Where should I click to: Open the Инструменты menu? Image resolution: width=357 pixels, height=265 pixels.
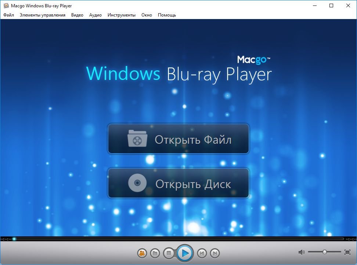point(122,15)
